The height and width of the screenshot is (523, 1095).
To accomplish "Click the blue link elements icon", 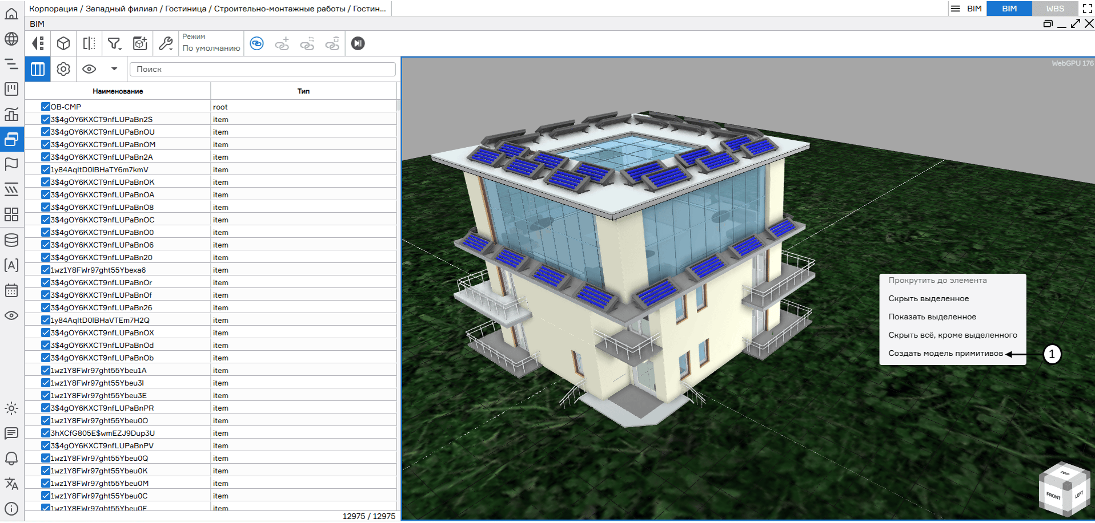I will click(x=257, y=43).
